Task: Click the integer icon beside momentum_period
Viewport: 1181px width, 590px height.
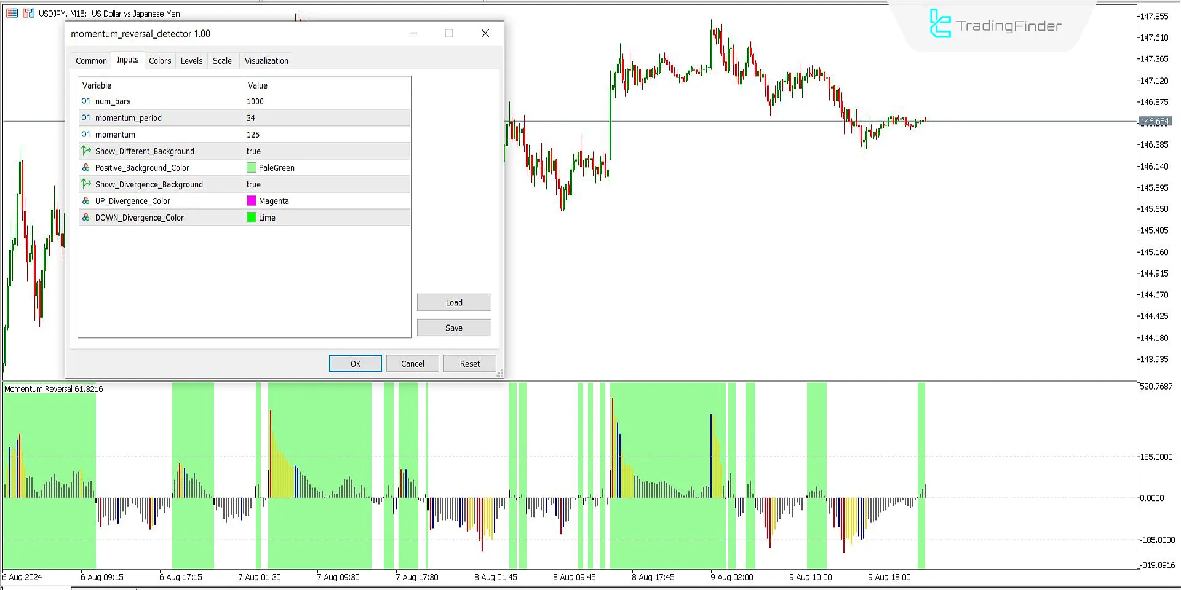Action: 86,118
